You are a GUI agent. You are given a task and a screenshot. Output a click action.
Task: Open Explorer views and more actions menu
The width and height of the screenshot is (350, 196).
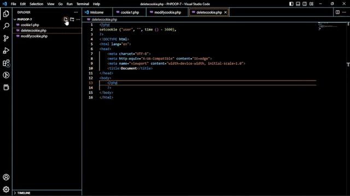[x=76, y=12]
